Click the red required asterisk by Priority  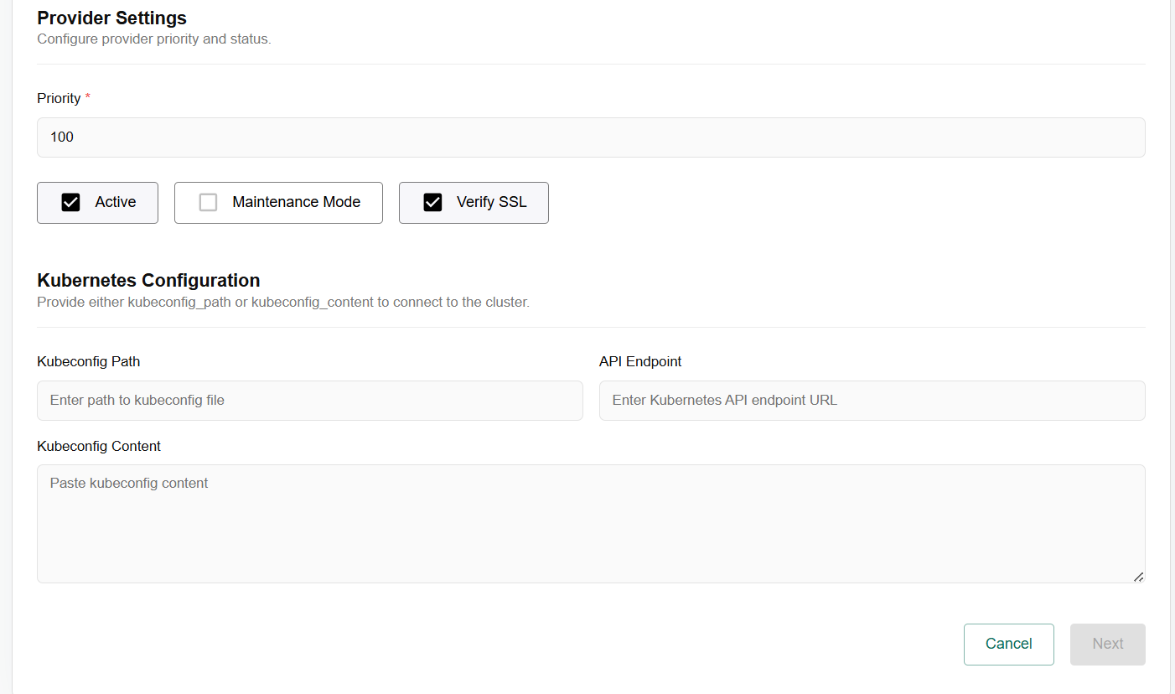pyautogui.click(x=88, y=98)
